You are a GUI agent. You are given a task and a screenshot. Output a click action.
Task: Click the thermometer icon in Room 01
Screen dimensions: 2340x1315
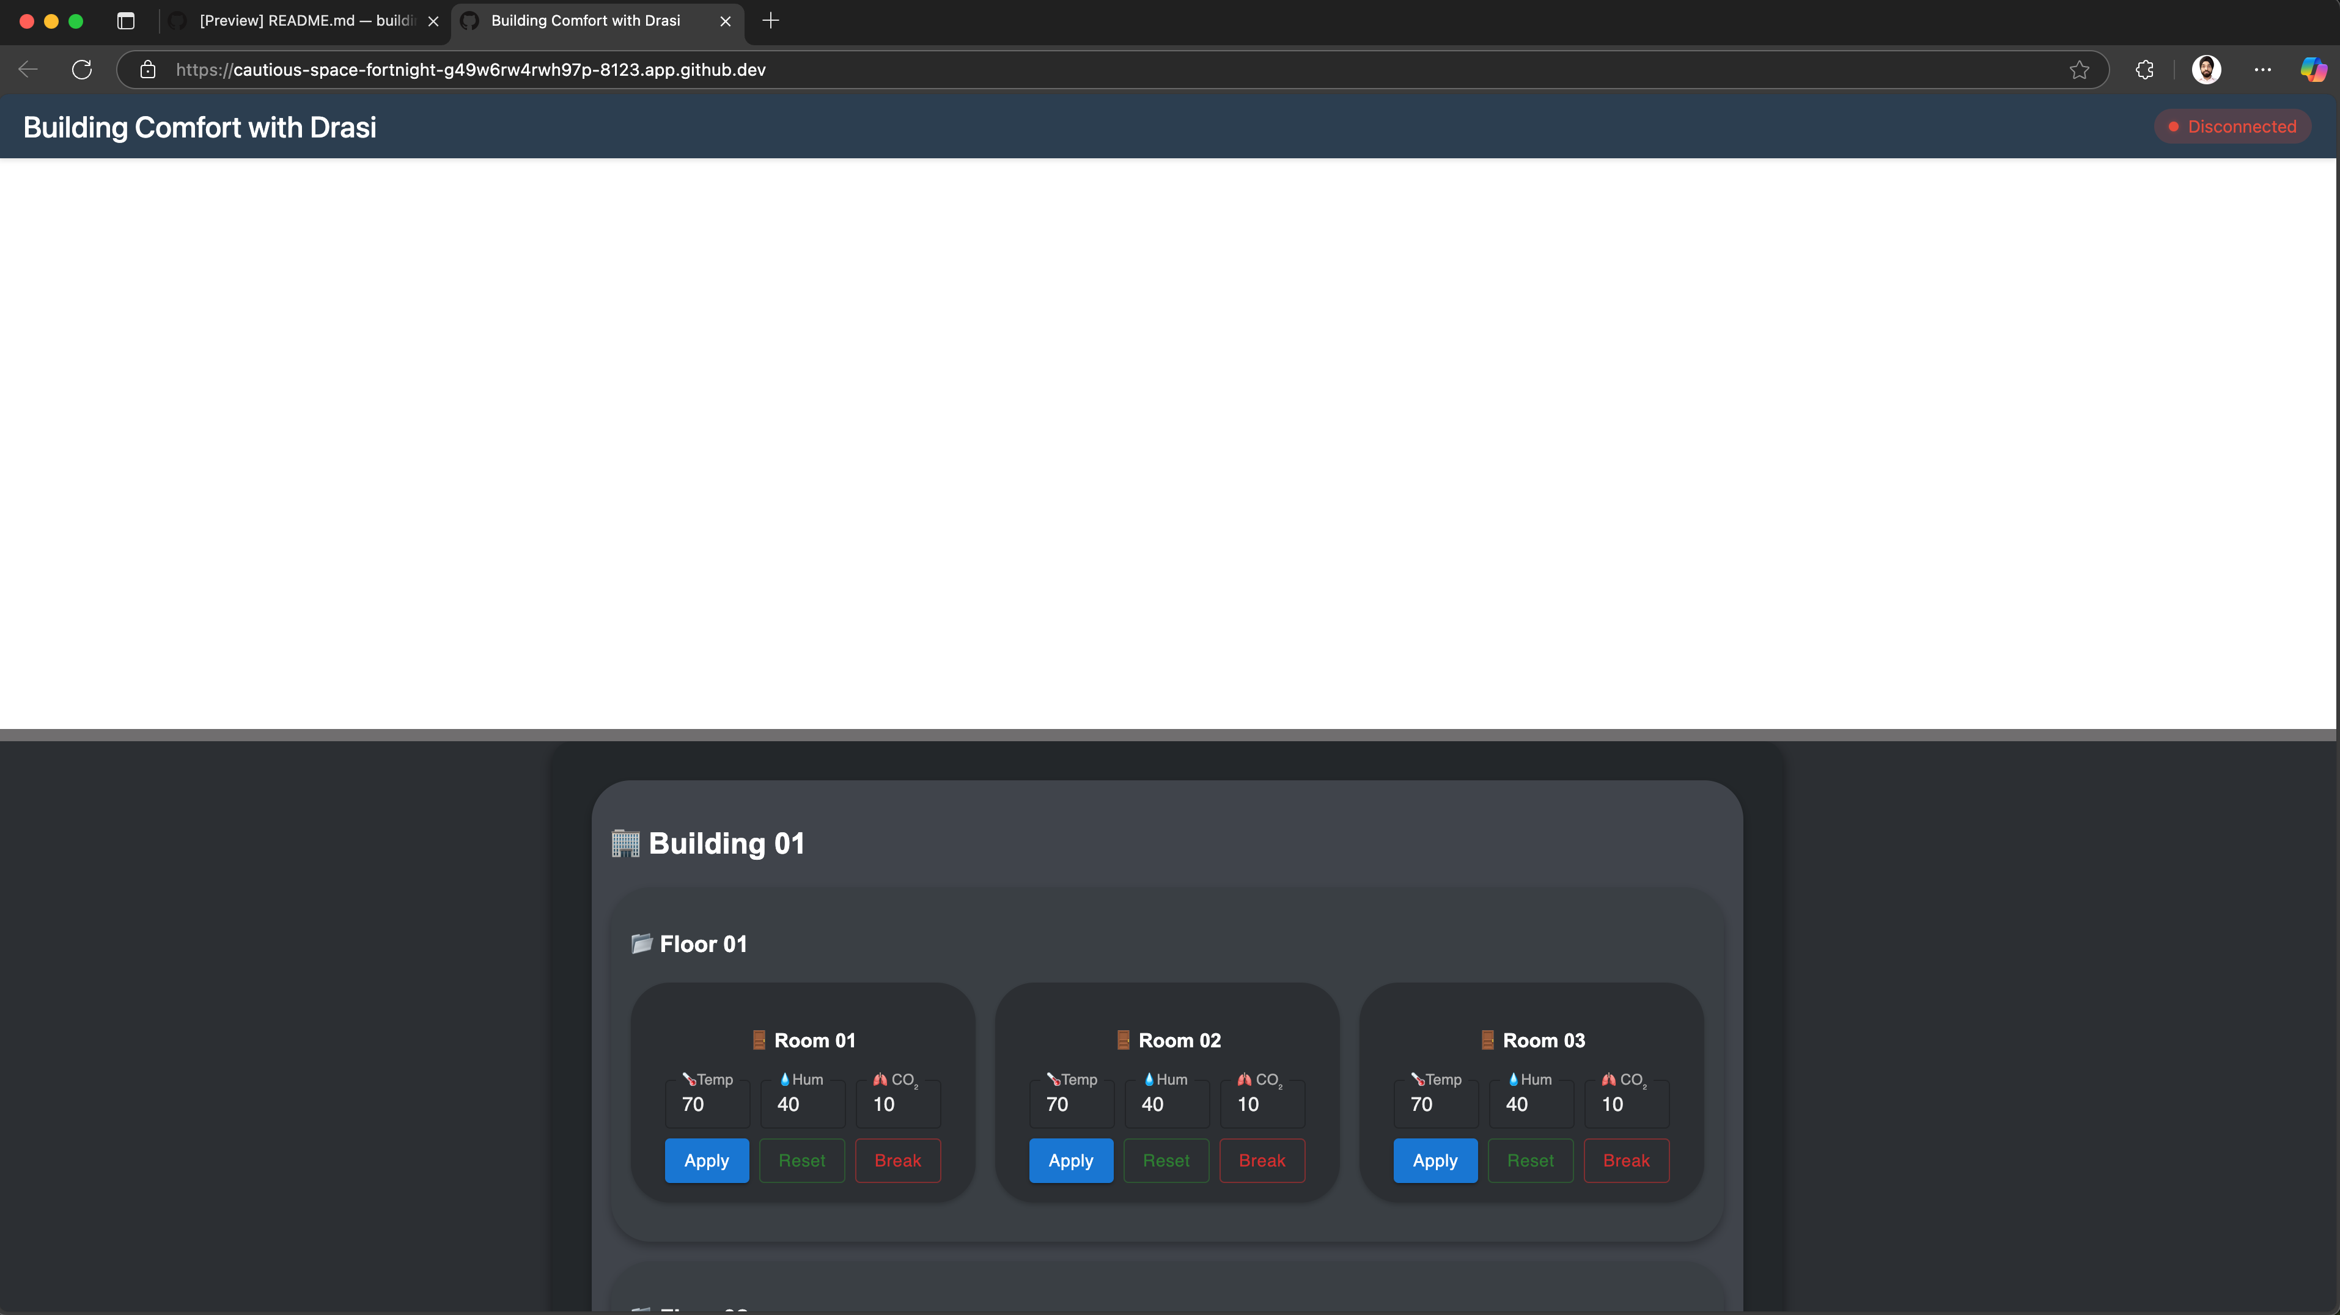pos(688,1079)
